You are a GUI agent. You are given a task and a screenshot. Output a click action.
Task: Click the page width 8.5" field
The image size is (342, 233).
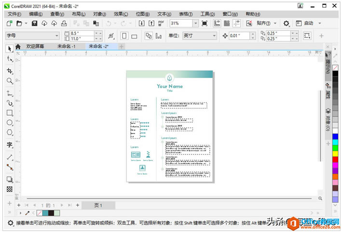coord(82,33)
